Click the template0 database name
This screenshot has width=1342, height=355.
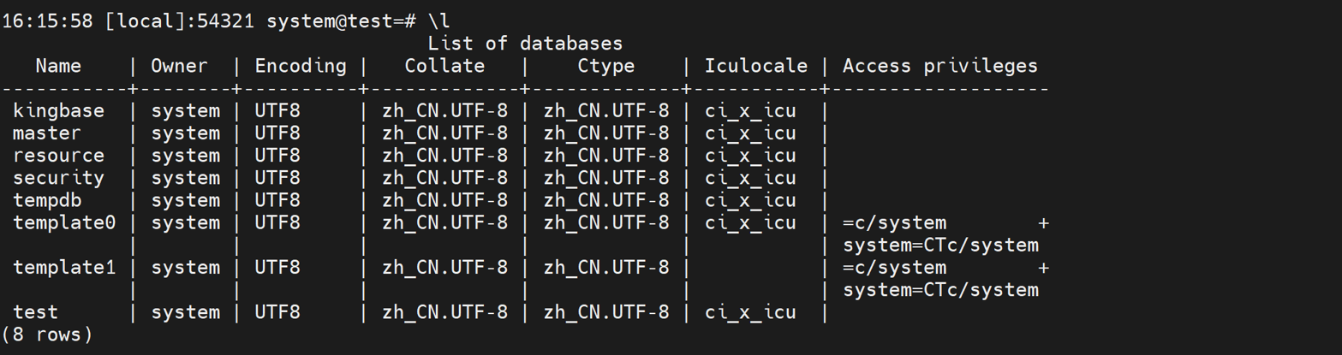click(x=64, y=222)
